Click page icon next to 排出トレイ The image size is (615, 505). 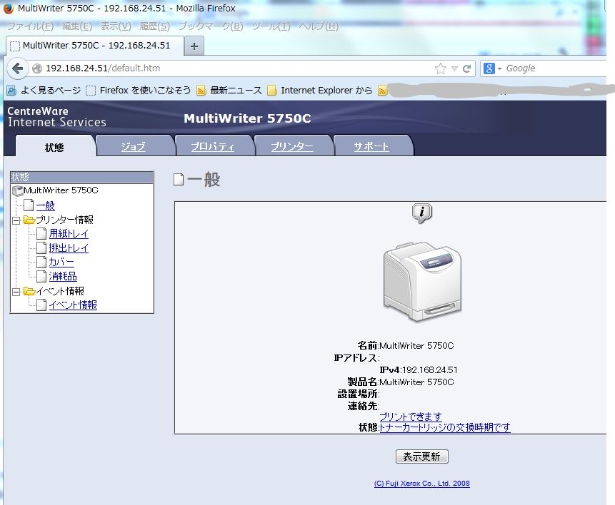pos(41,248)
